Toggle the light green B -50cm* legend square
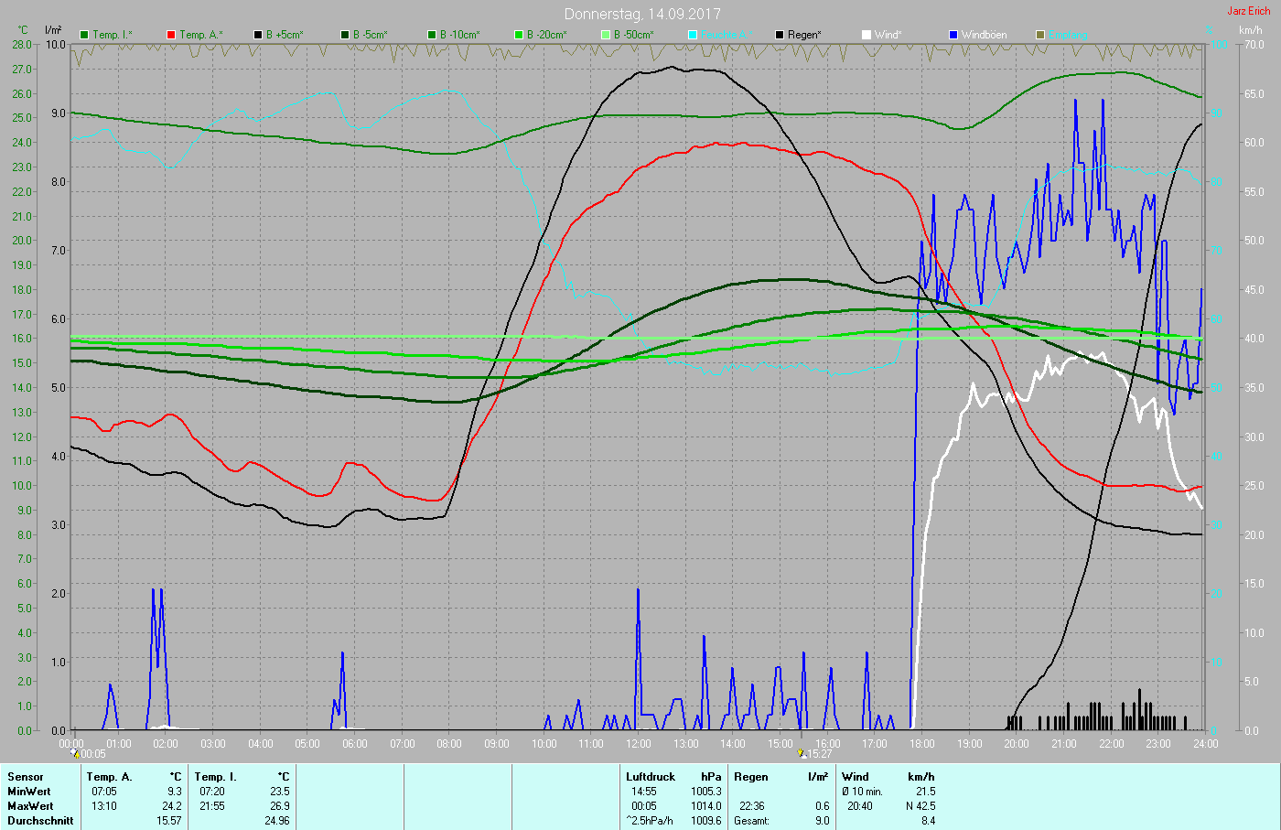The width and height of the screenshot is (1281, 830). (606, 35)
